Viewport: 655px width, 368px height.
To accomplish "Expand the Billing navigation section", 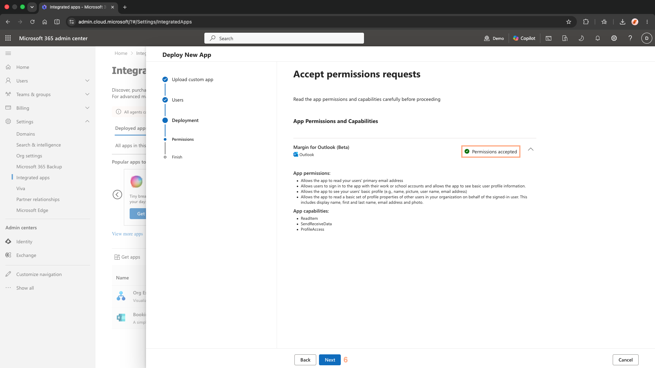I will pos(87,108).
